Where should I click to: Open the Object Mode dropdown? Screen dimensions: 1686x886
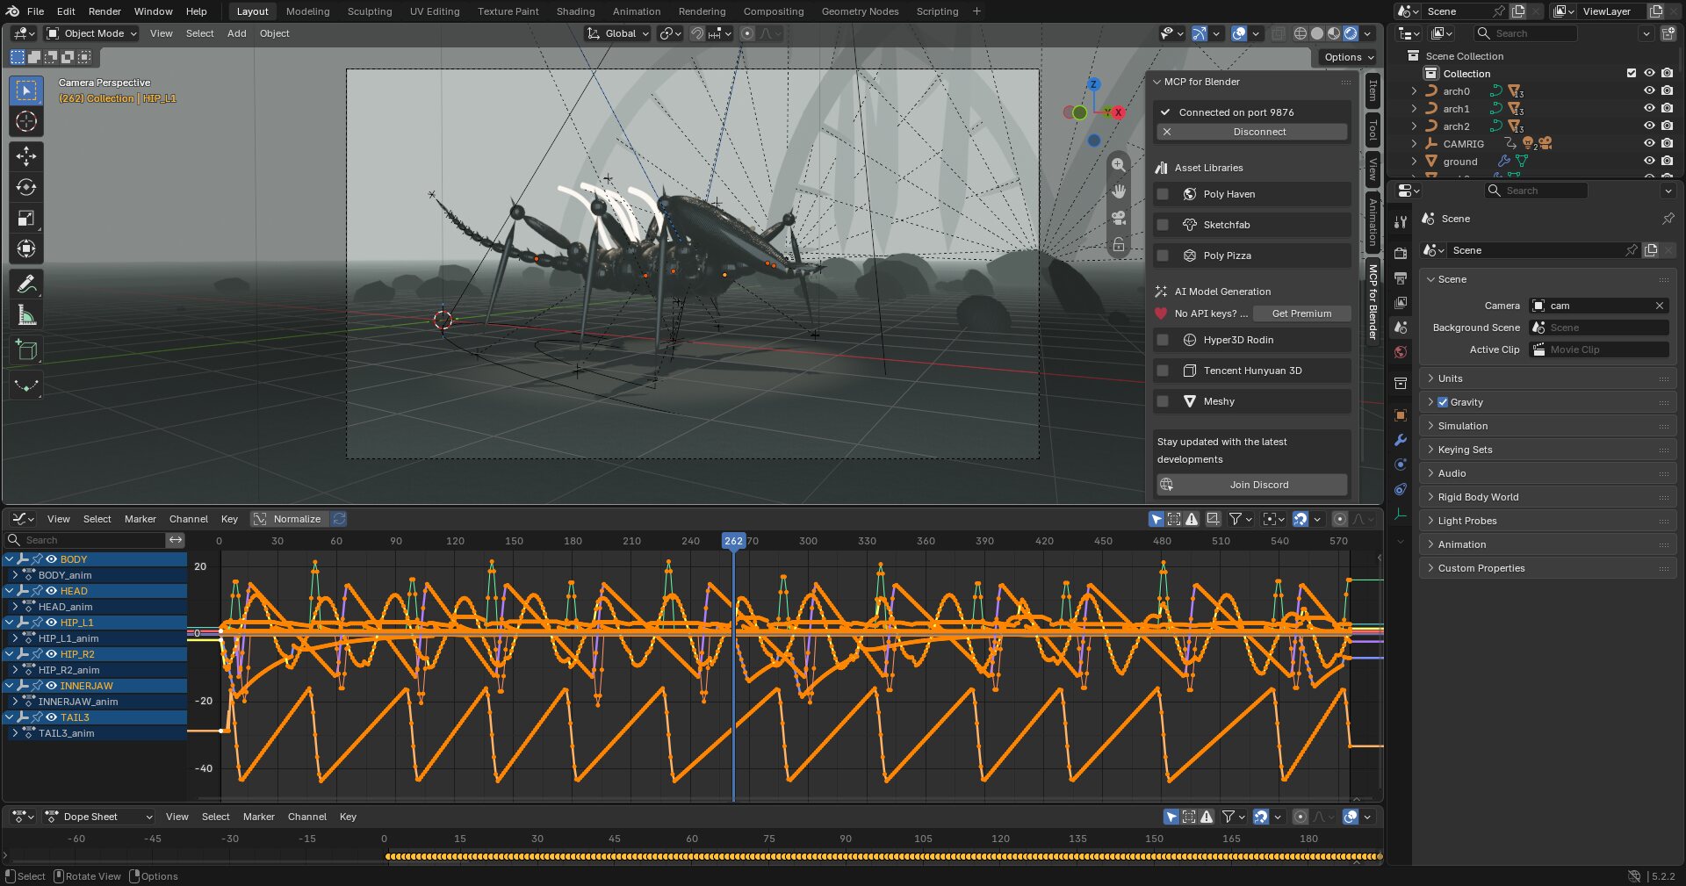(92, 33)
